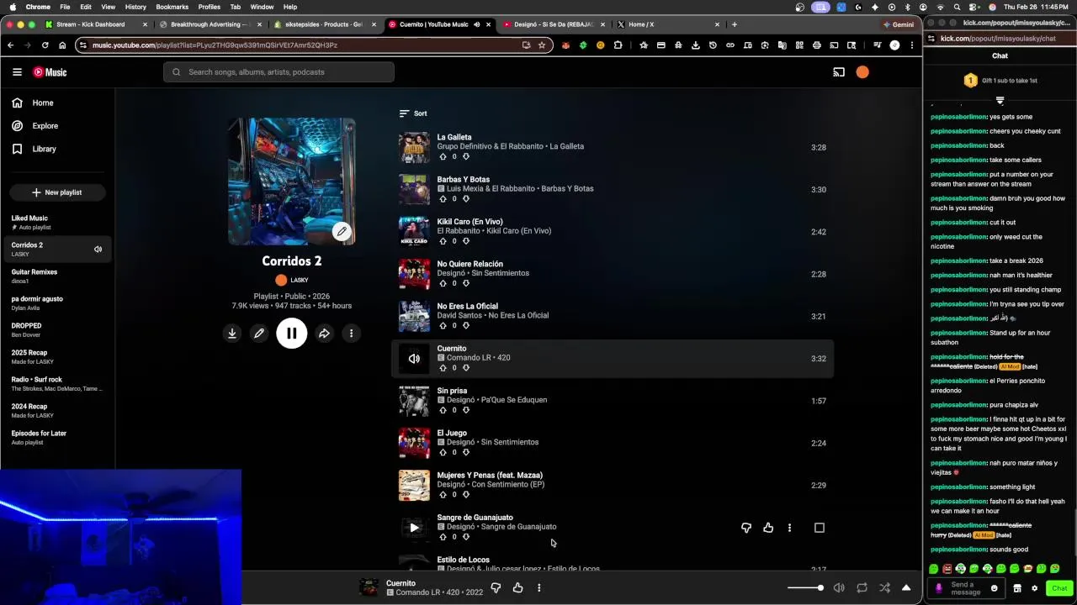Switch to Home / X browser tab
The image size is (1077, 605).
[x=669, y=24]
